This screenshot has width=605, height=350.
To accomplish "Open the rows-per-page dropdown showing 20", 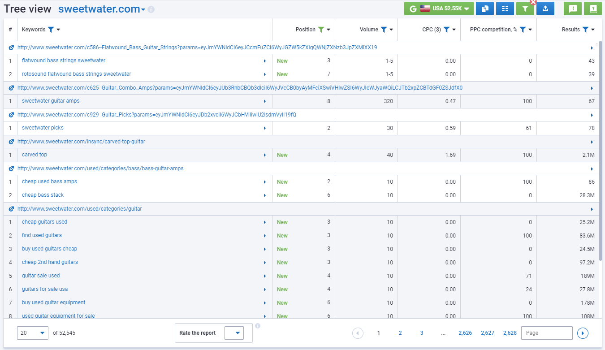I will click(x=33, y=333).
